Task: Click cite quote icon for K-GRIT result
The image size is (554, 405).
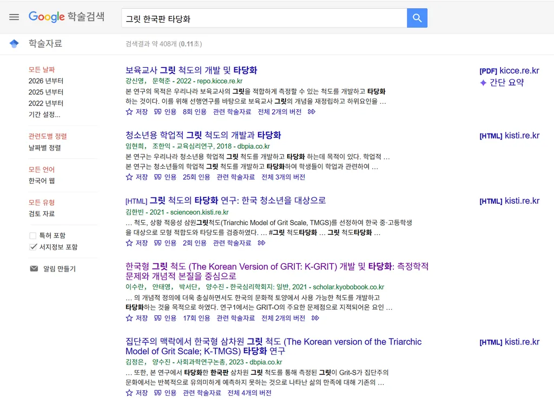Action: tap(157, 318)
